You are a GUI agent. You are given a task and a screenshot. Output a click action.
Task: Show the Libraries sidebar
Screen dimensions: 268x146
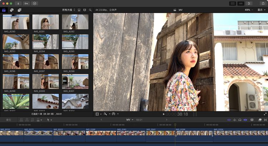[x=4, y=10]
